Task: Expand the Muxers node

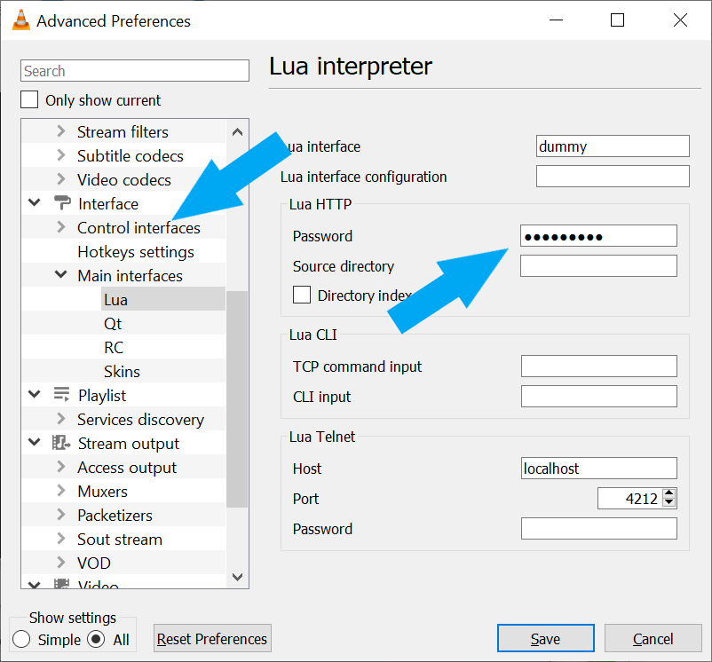Action: click(61, 491)
